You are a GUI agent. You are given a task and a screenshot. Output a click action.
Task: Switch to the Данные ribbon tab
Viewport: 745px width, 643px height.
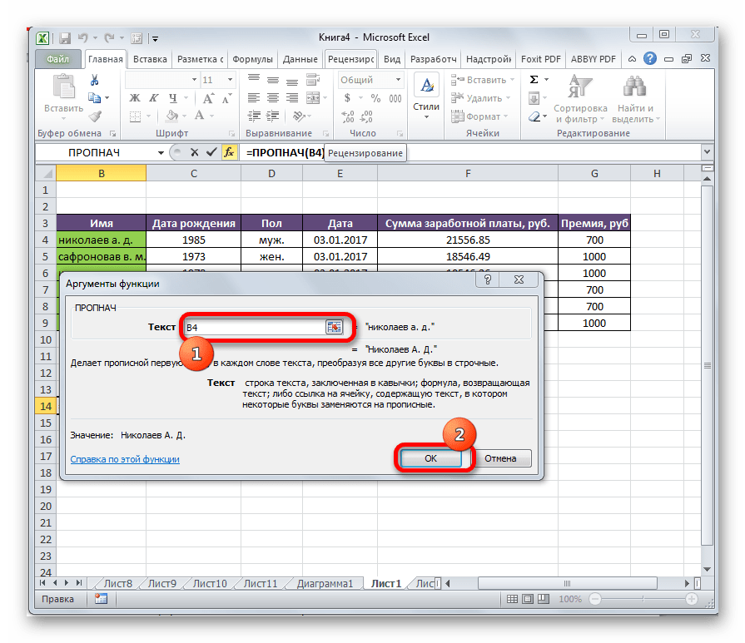300,59
